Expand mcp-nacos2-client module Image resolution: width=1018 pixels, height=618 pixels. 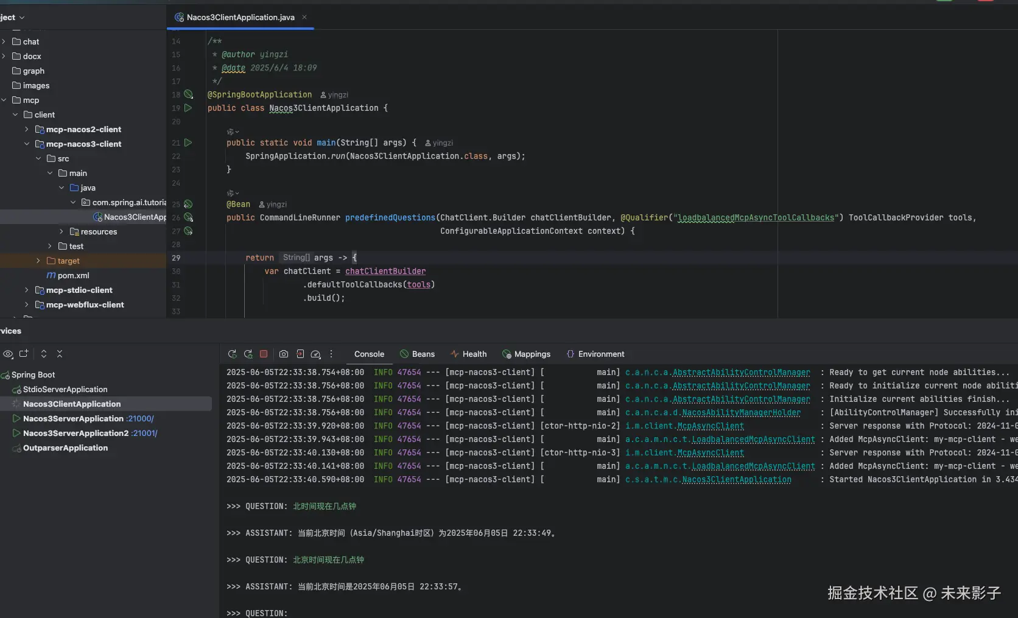(27, 129)
